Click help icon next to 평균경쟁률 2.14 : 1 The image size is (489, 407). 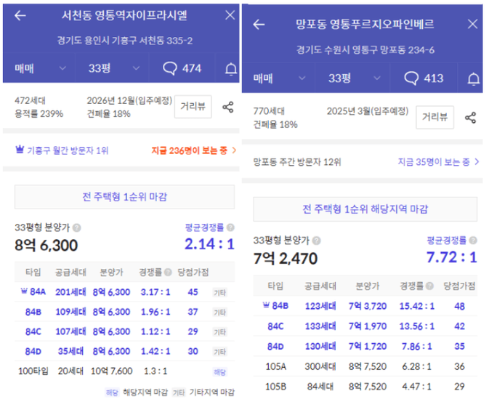230,227
